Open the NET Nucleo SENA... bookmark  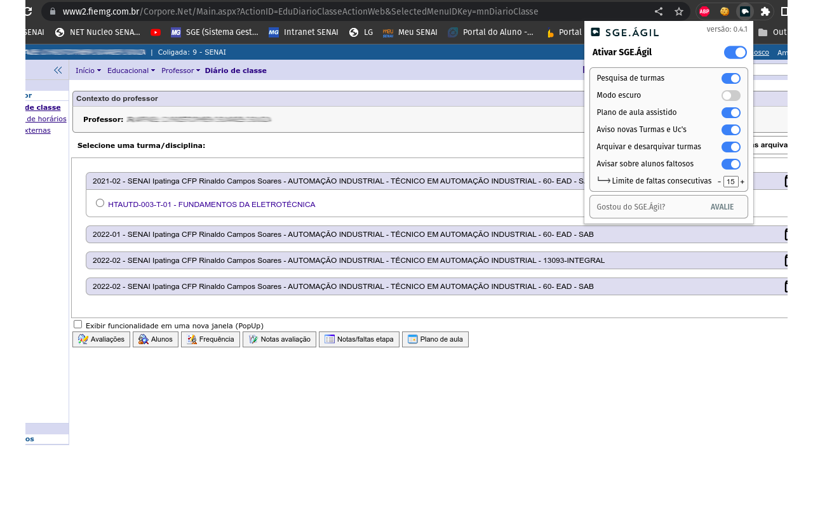[98, 32]
